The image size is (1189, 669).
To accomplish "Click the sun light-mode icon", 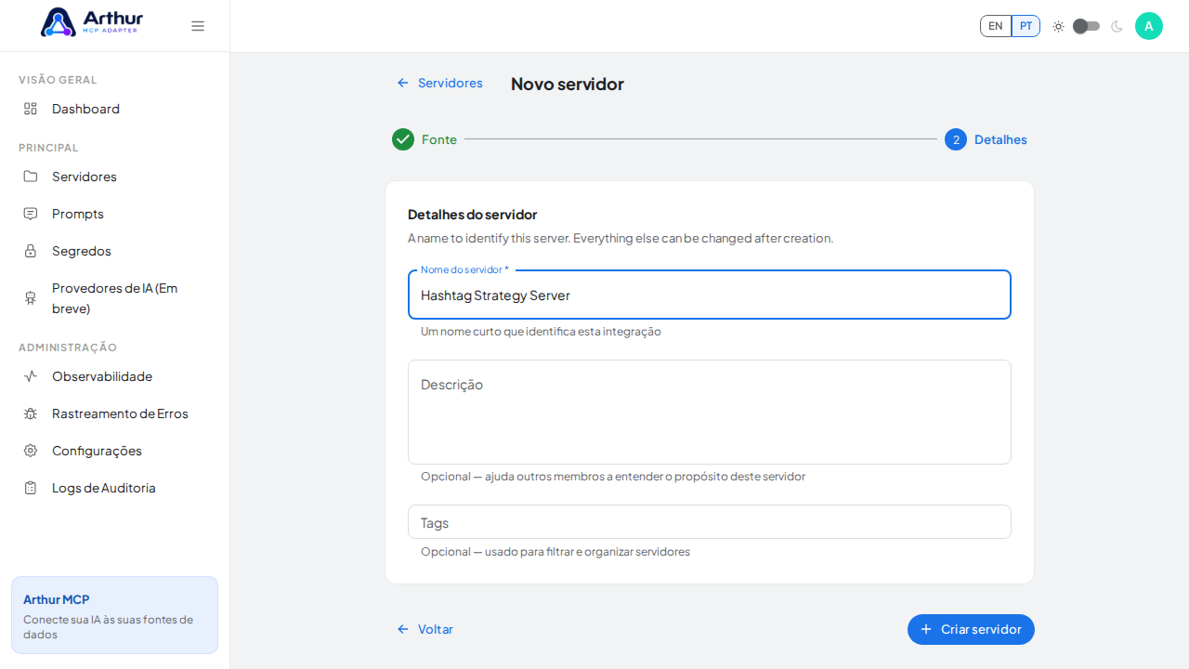I will (x=1058, y=26).
